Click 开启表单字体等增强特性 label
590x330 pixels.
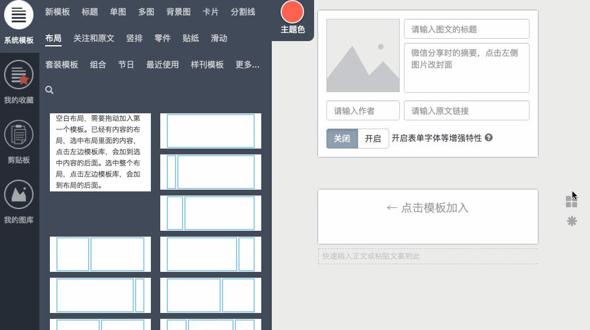pyautogui.click(x=437, y=138)
